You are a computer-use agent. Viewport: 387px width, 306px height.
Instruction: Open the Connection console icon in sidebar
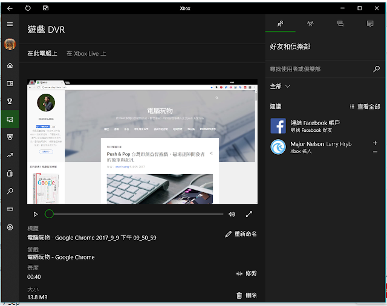tap(10, 209)
